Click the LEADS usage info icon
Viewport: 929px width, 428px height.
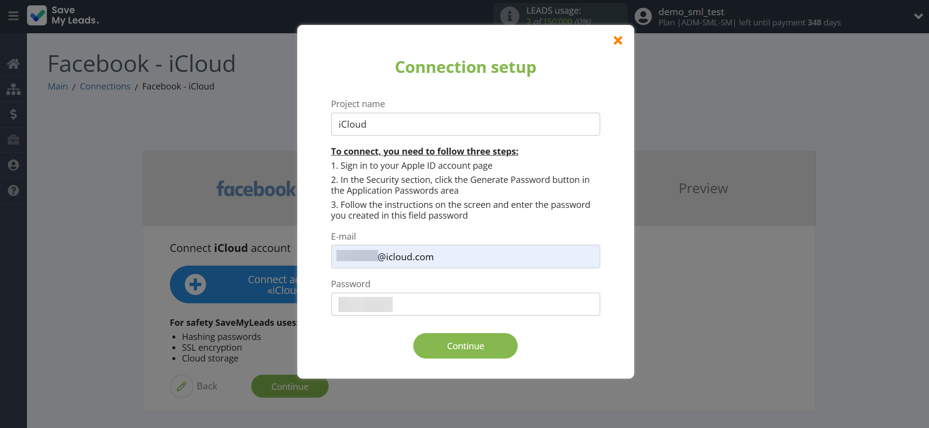point(509,16)
